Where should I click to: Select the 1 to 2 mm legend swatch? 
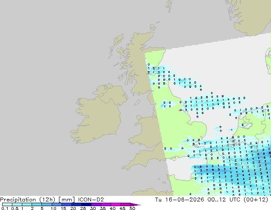pos(27,204)
